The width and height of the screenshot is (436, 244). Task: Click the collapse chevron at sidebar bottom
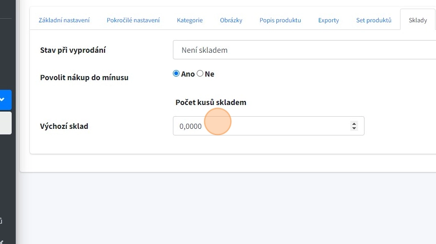(2, 241)
